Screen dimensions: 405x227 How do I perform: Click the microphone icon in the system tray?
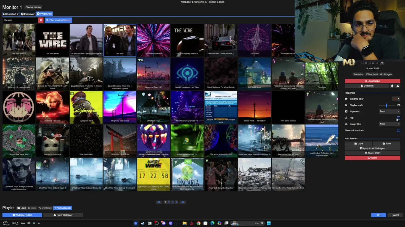click(x=34, y=223)
